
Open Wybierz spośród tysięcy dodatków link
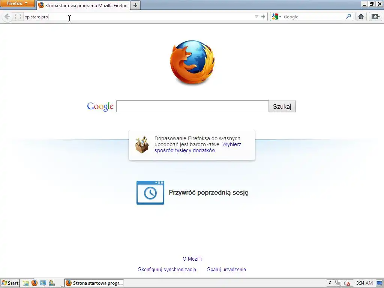coord(198,147)
